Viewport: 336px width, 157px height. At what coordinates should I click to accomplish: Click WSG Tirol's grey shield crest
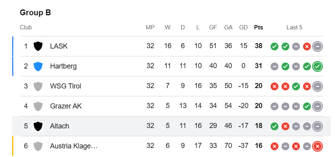point(38,86)
